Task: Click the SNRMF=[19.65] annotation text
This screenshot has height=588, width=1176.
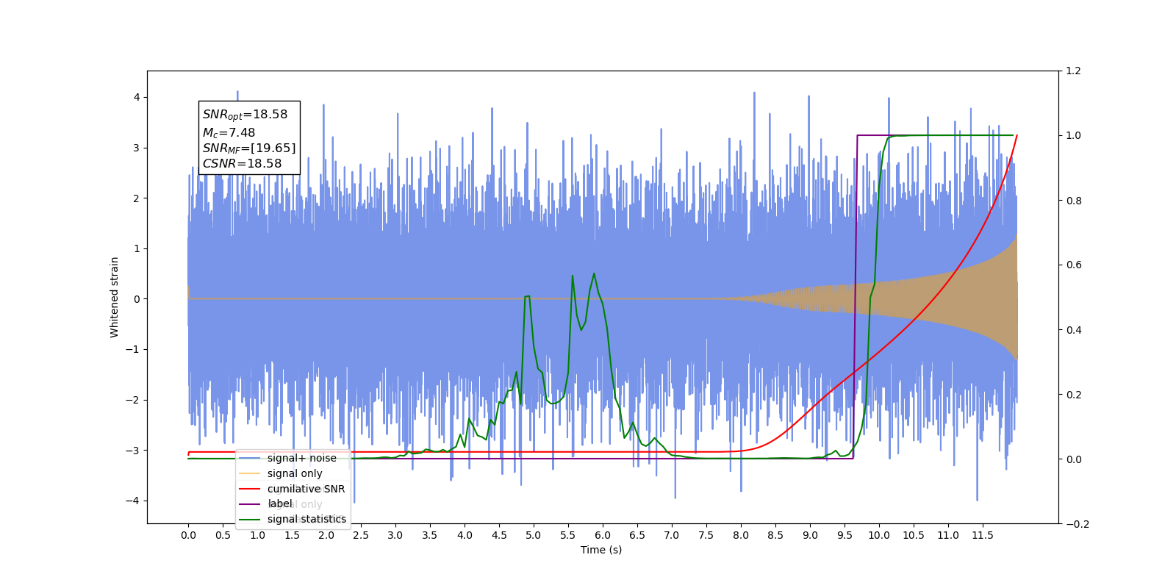Action: [x=249, y=148]
